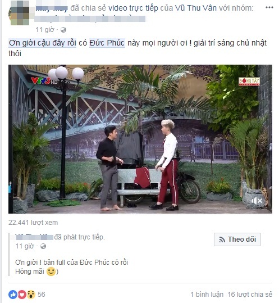Open Vũ Thu Vân's profile link
The height and width of the screenshot is (303, 279).
[196, 8]
